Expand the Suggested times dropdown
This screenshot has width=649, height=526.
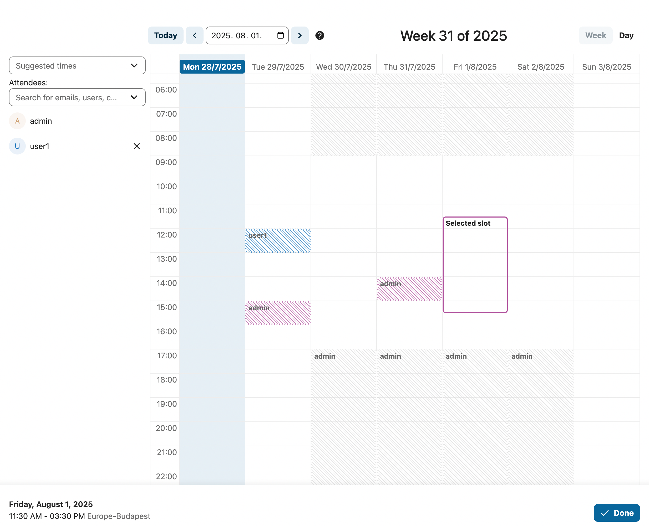pos(77,65)
